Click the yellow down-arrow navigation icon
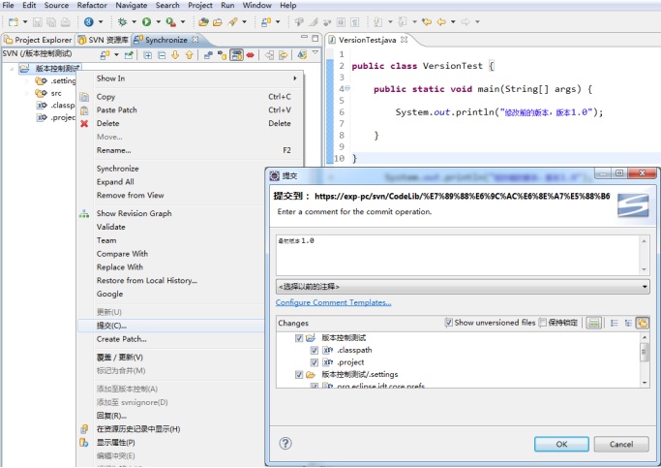This screenshot has width=661, height=468. pos(175,55)
